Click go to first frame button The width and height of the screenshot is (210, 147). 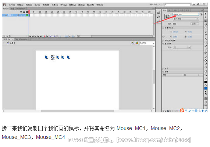click(30, 36)
